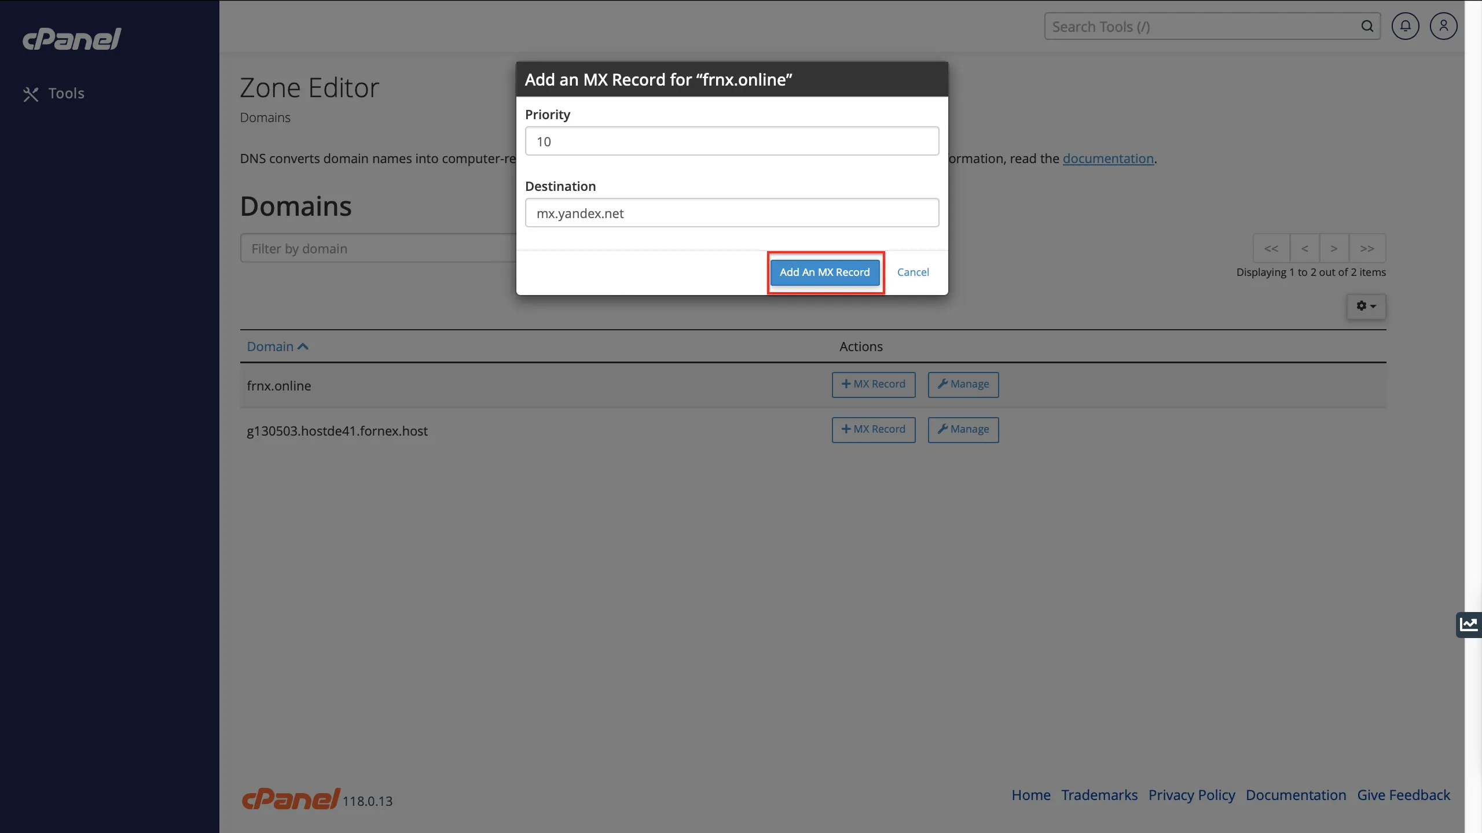Open the Give Feedback footer link
1482x833 pixels.
click(x=1403, y=795)
